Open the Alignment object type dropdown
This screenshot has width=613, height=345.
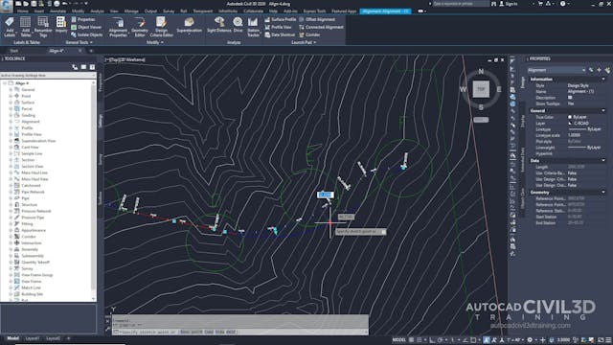(556, 70)
